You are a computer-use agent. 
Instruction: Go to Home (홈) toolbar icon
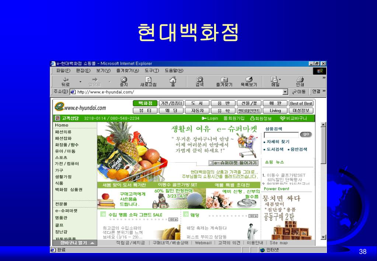pyautogui.click(x=173, y=82)
